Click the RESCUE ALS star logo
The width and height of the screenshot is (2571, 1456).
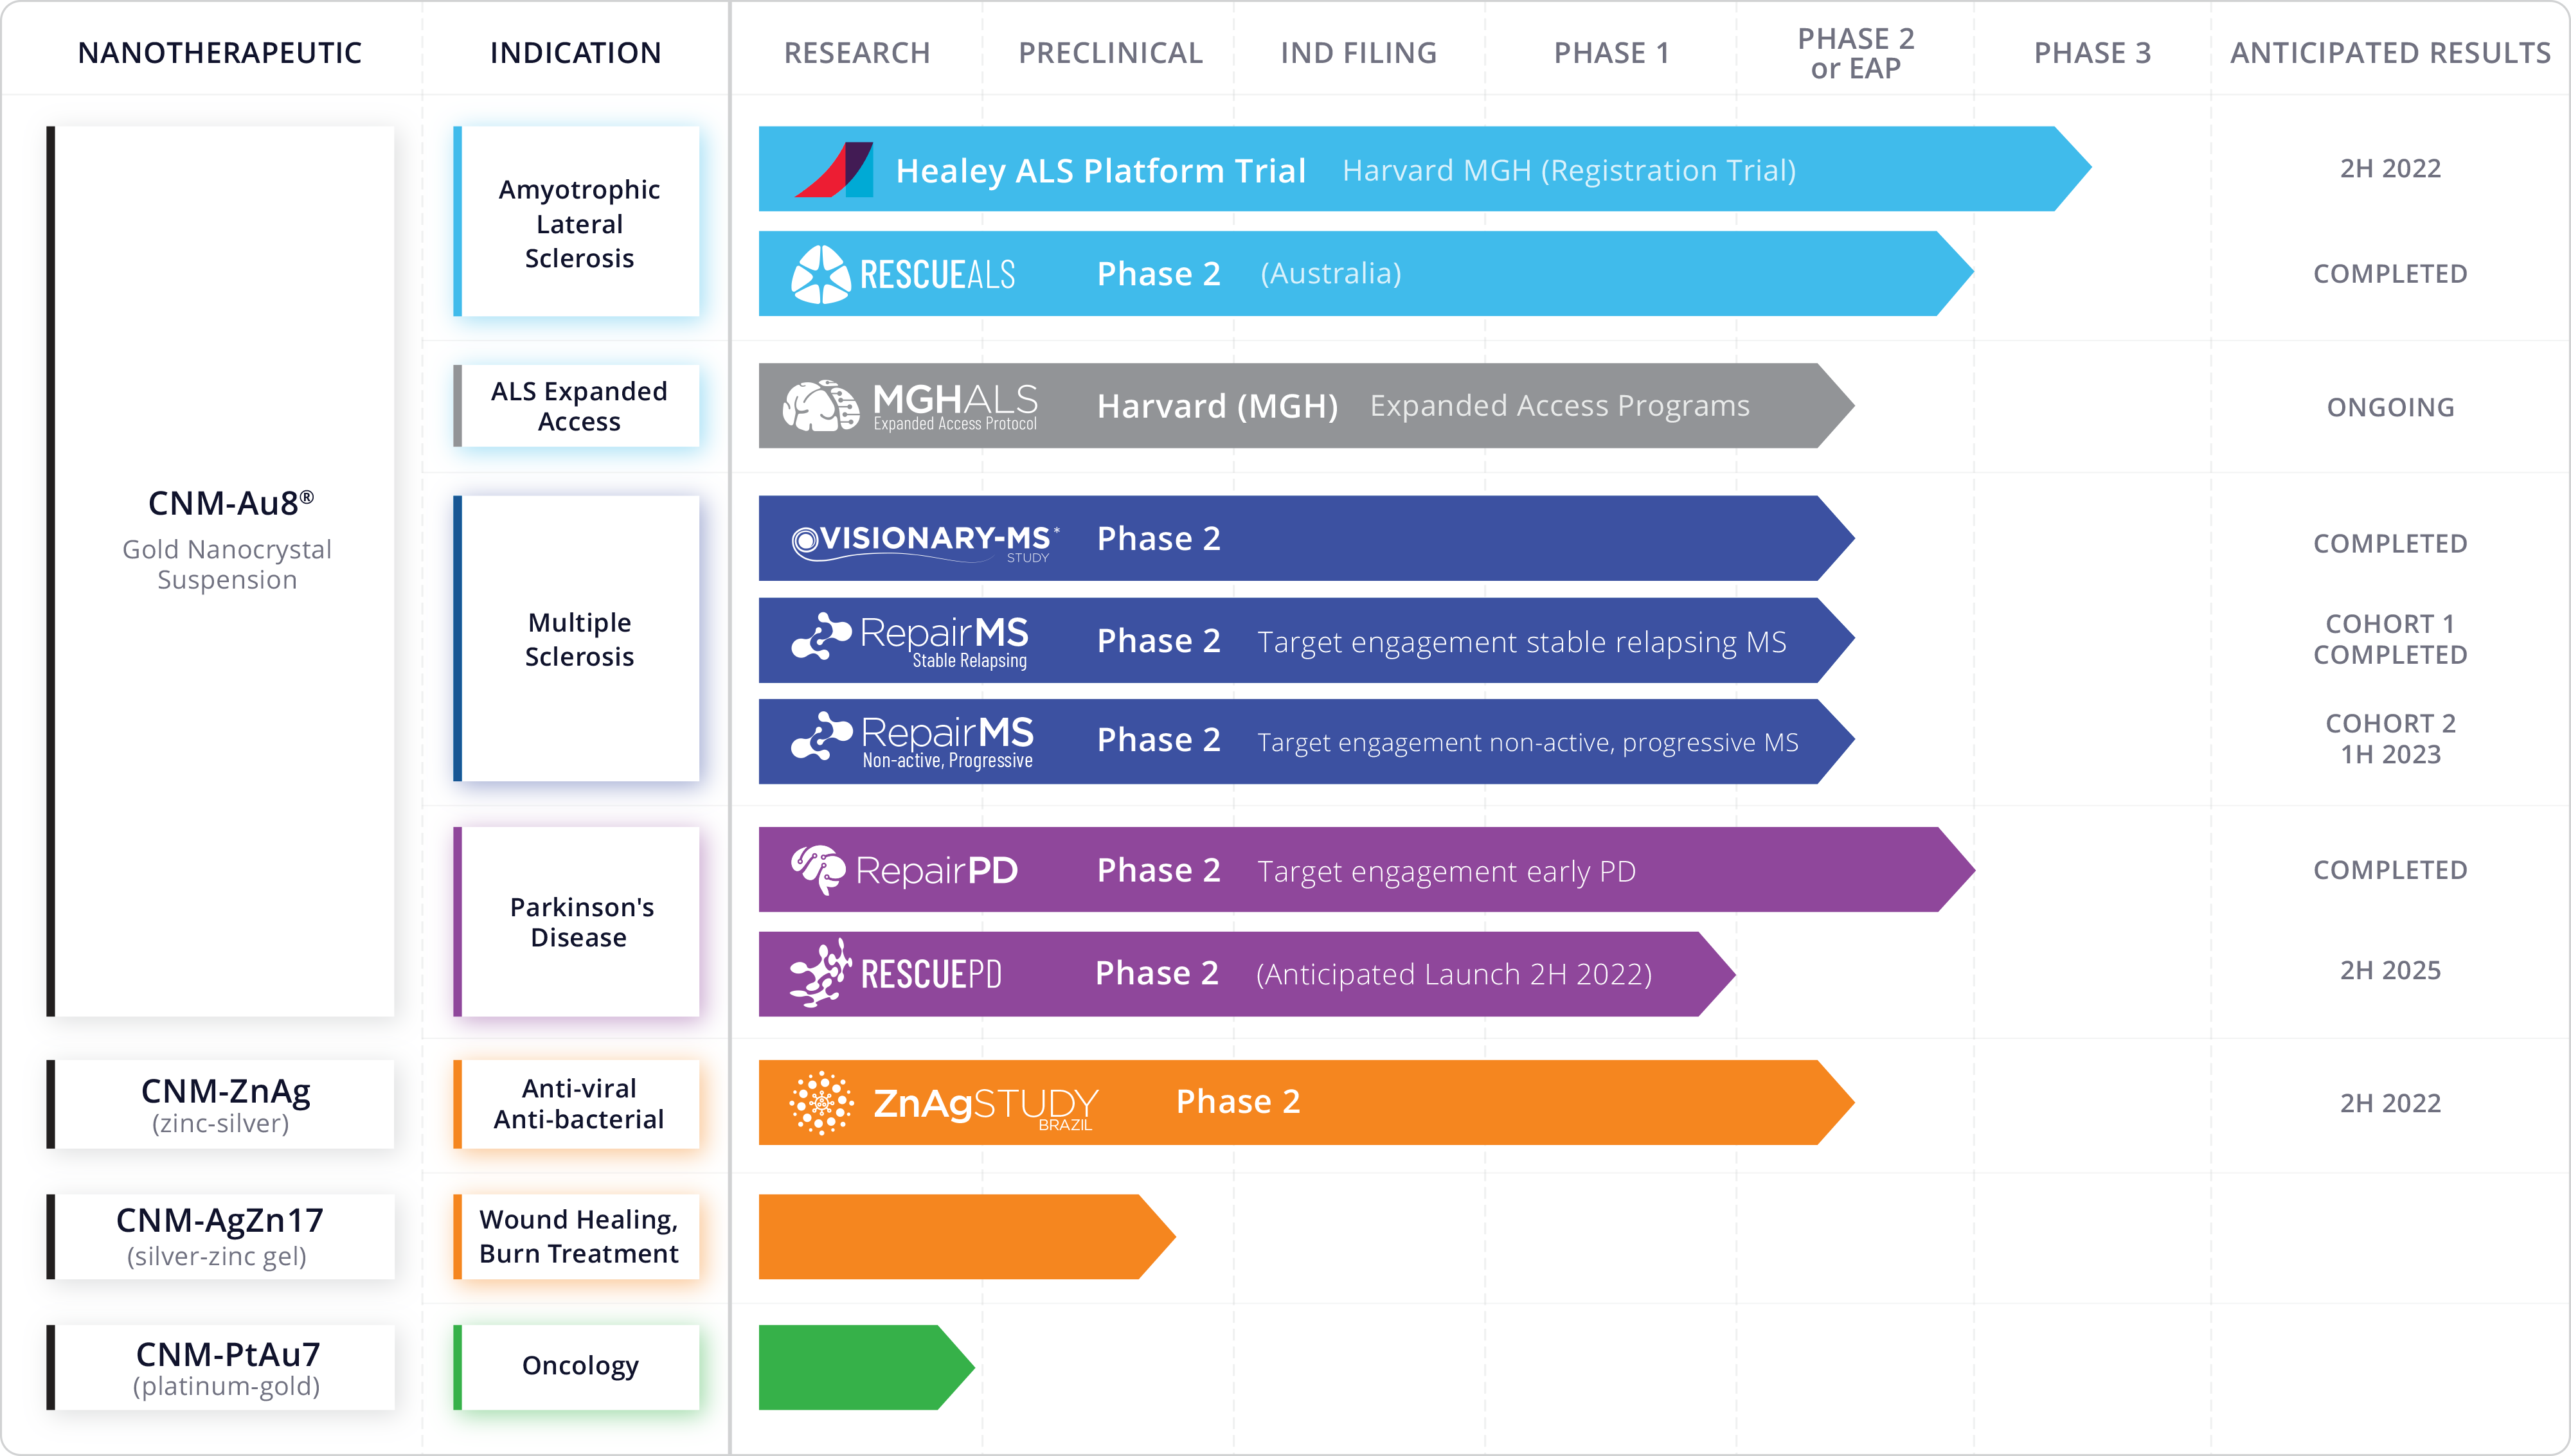click(820, 274)
